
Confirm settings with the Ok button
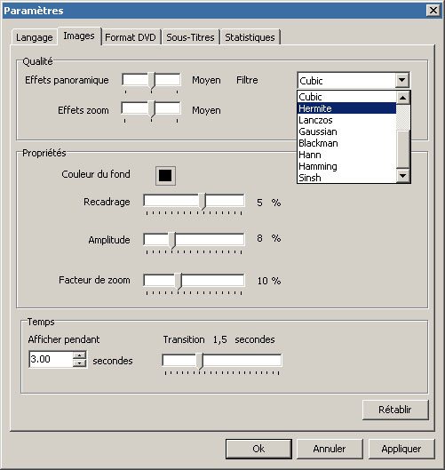(258, 449)
